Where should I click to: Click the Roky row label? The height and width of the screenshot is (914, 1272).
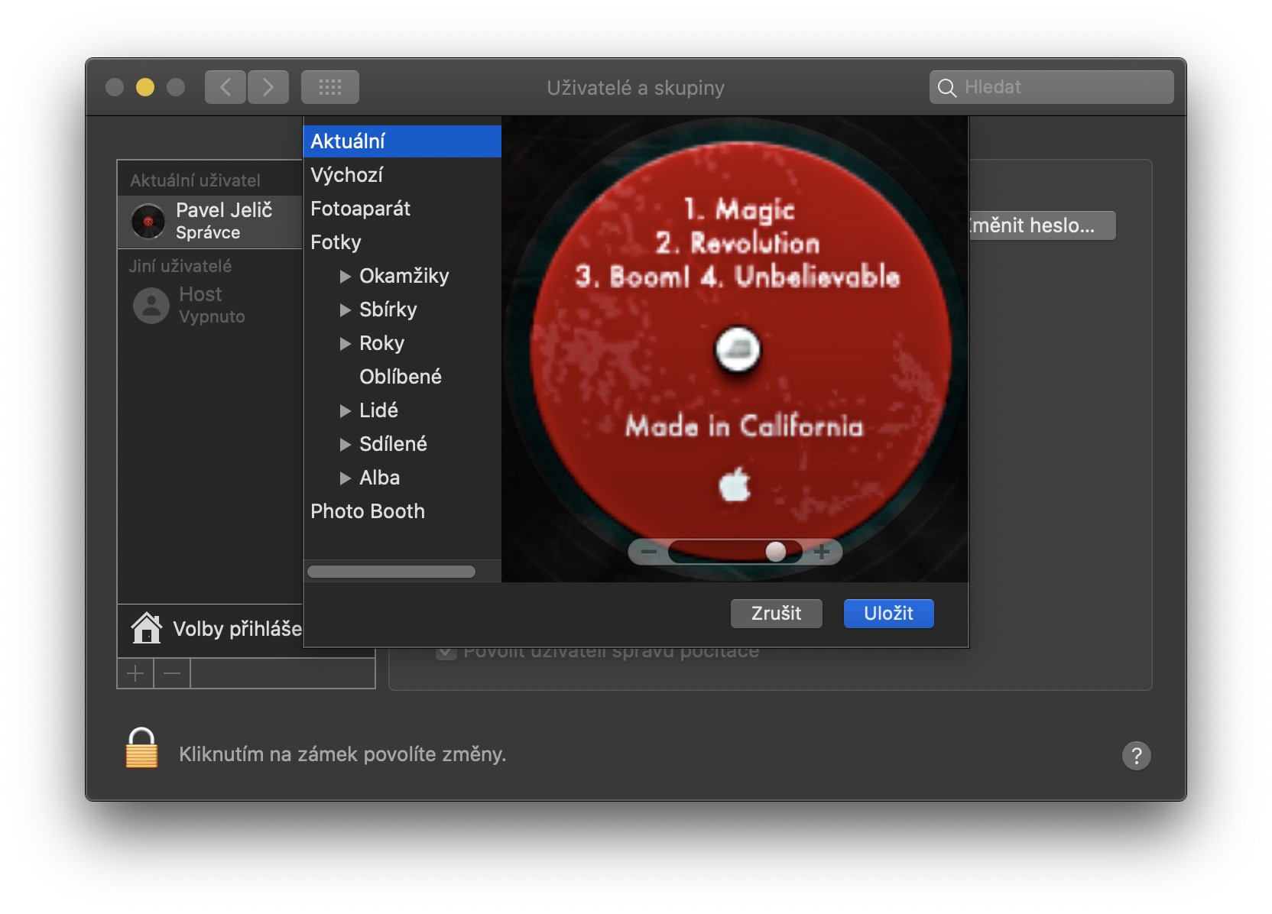pyautogui.click(x=381, y=343)
